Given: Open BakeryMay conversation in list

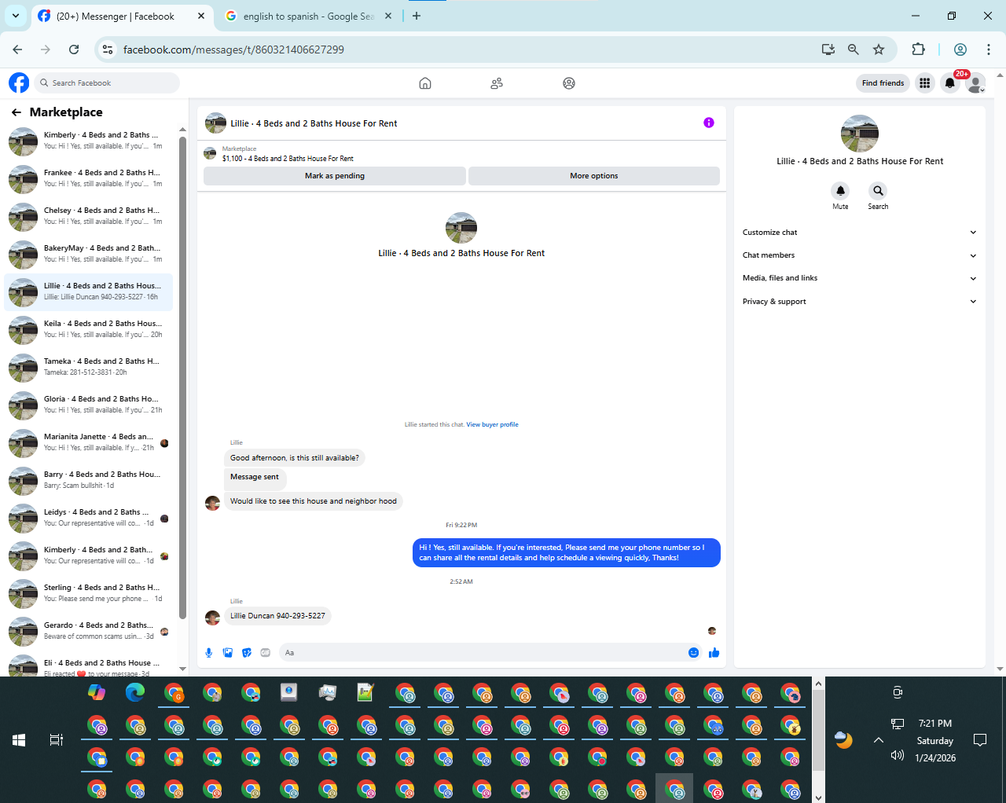Looking at the screenshot, I should pyautogui.click(x=88, y=254).
